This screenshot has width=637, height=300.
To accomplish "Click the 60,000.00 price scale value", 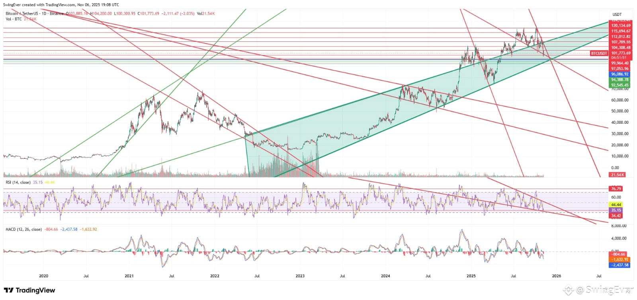I will pos(620,100).
